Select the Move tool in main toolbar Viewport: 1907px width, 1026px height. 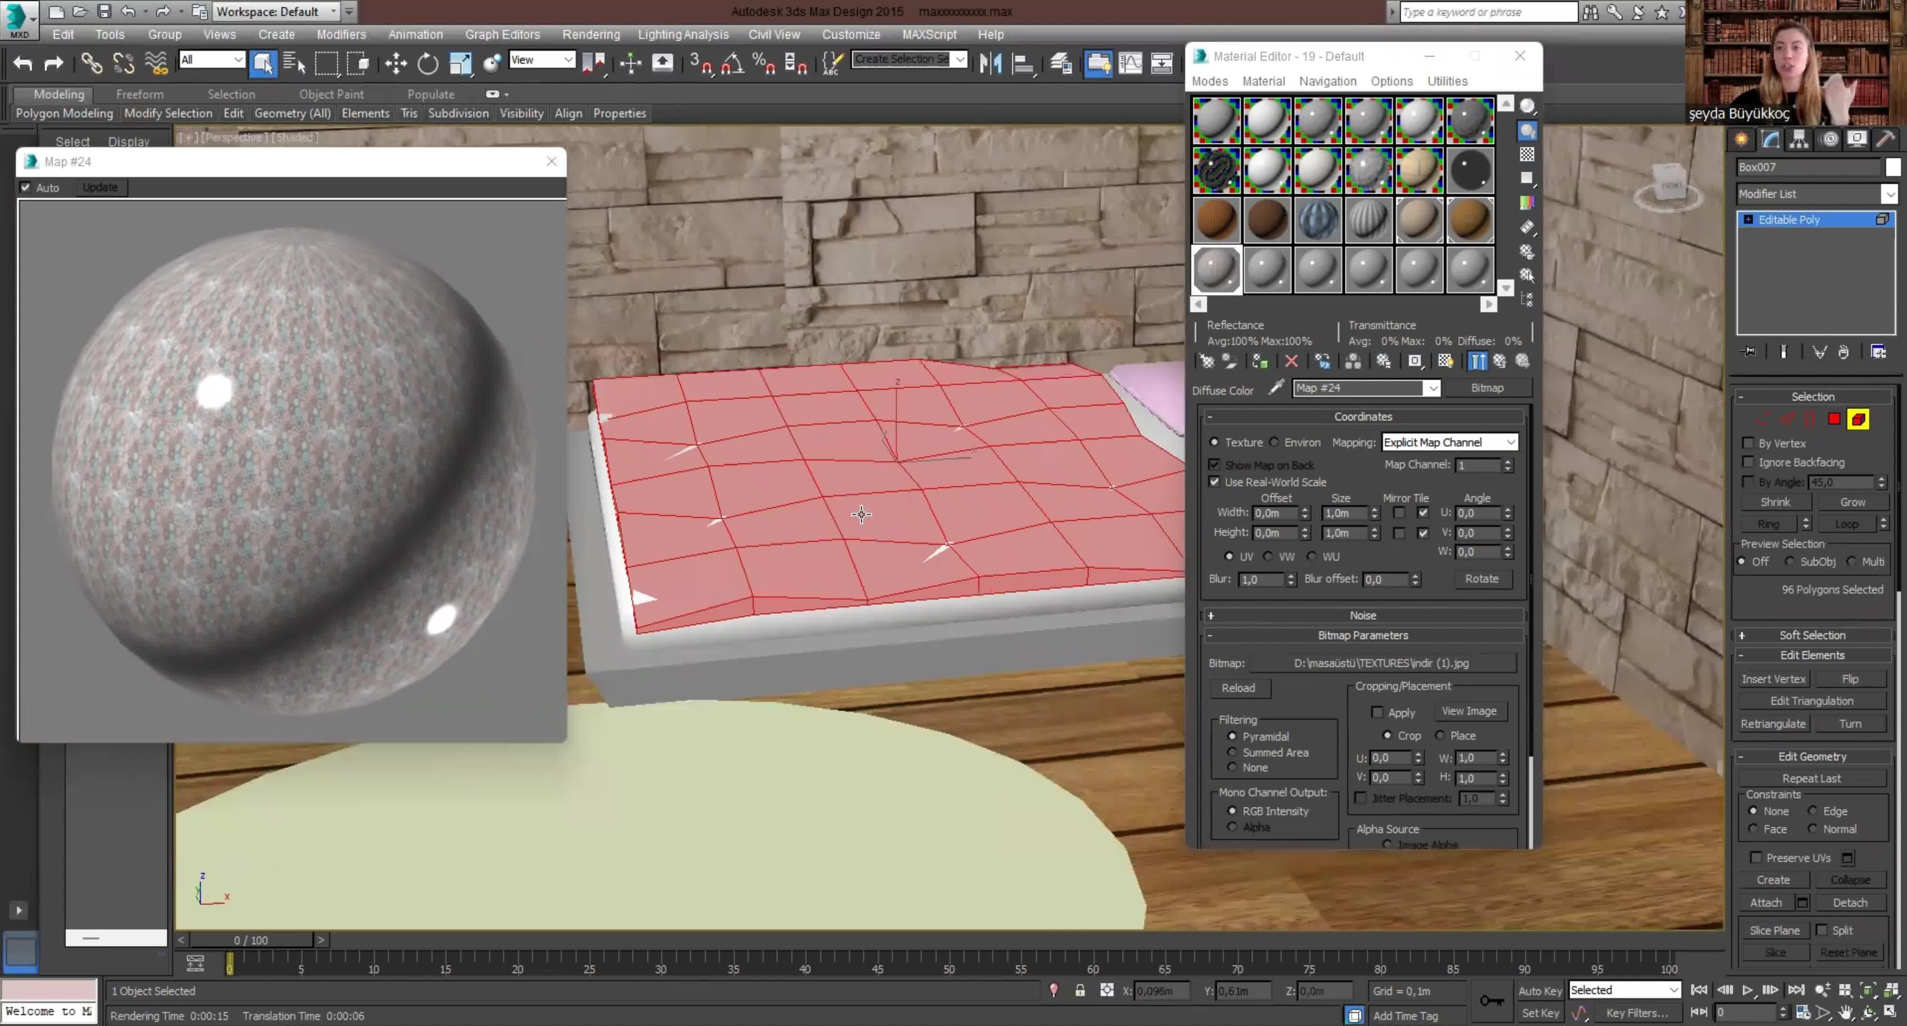coord(396,64)
